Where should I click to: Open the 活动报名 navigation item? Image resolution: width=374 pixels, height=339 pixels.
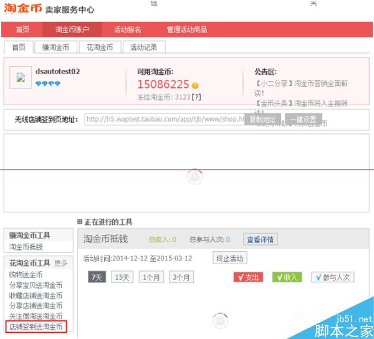128,29
